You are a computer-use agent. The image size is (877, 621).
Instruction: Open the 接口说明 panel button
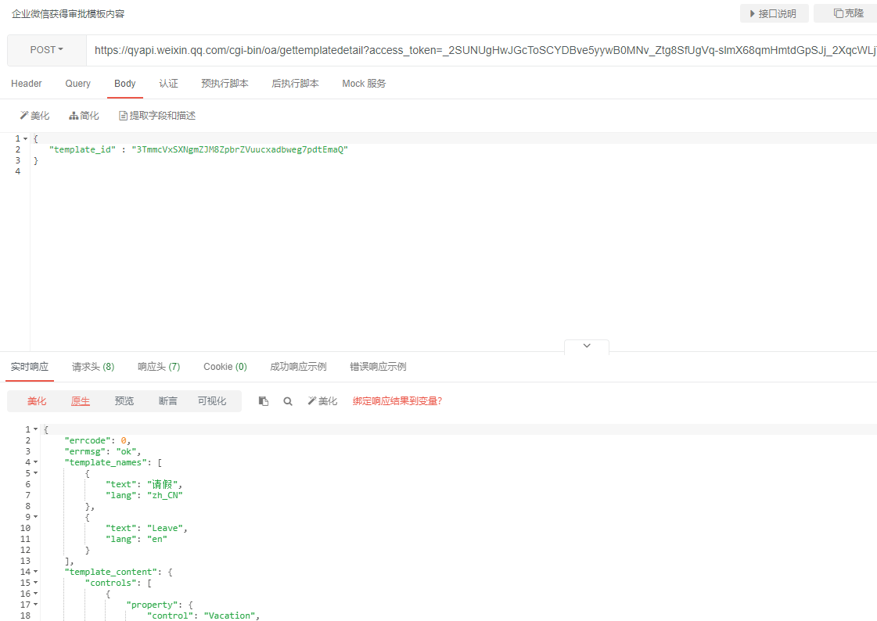[x=774, y=13]
